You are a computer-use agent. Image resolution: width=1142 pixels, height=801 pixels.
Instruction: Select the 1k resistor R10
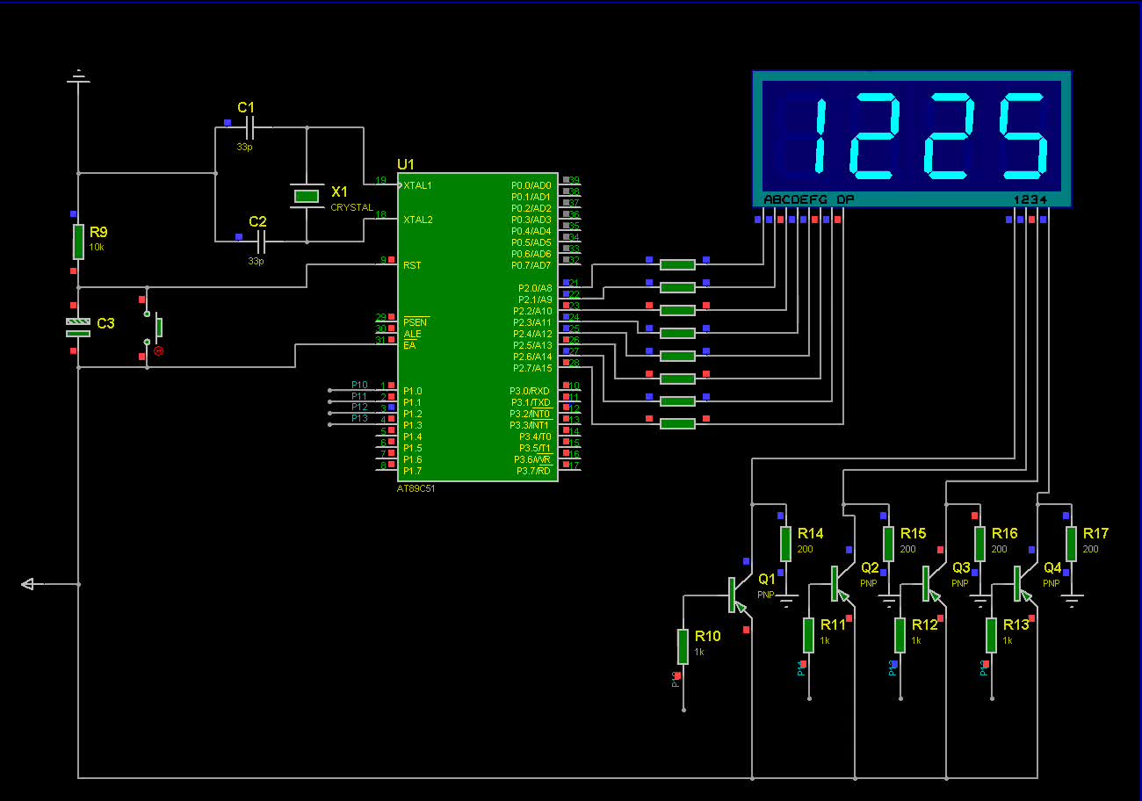click(683, 646)
